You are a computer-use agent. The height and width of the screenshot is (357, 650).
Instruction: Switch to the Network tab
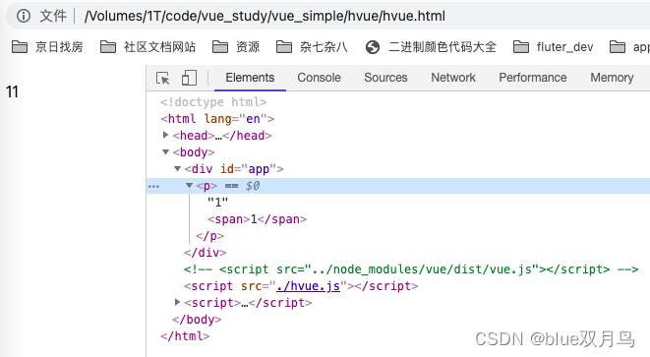(453, 78)
